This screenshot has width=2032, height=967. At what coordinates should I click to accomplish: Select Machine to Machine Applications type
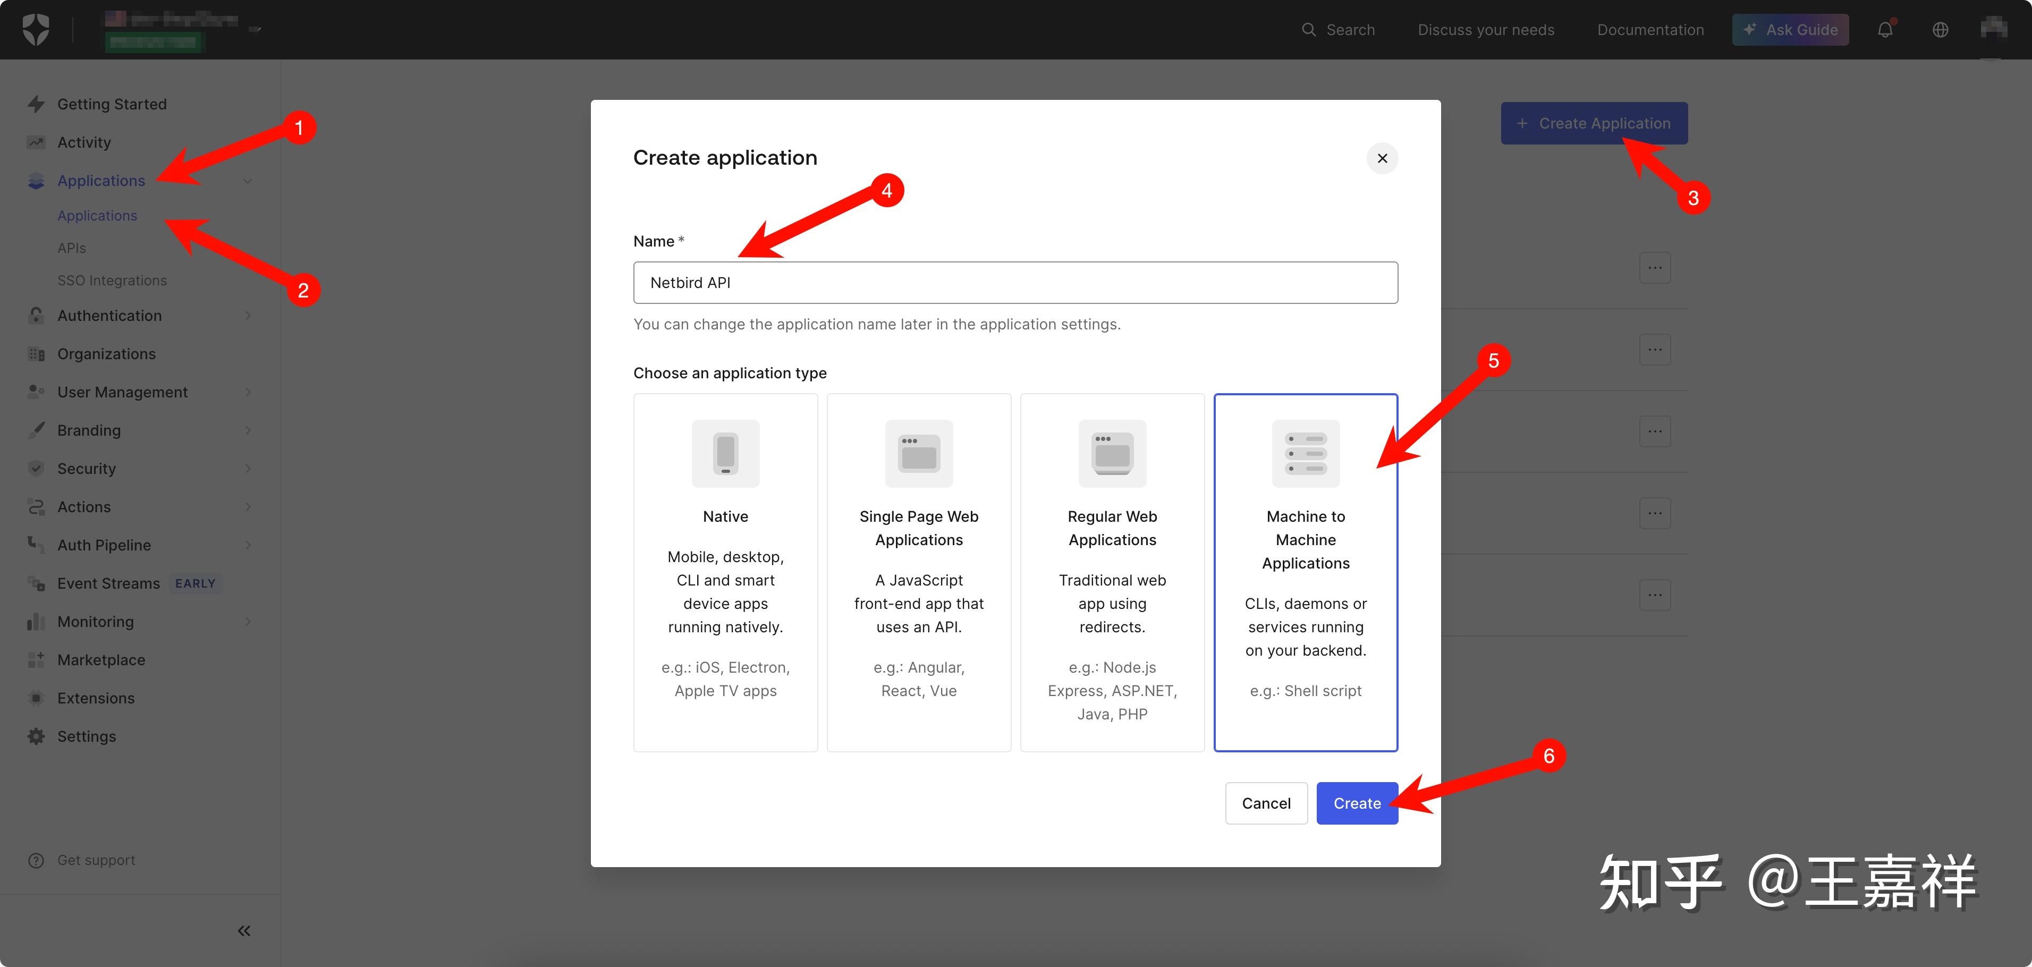[x=1306, y=572]
